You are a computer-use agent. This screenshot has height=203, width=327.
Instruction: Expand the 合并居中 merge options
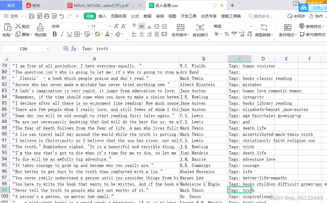click(189, 35)
